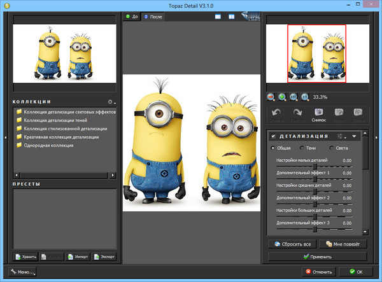The height and width of the screenshot is (282, 382).
Task: Select the Света radio button
Action: click(x=332, y=148)
